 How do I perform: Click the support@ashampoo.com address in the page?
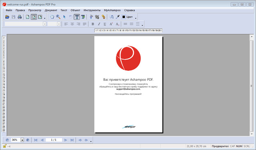click(x=128, y=89)
